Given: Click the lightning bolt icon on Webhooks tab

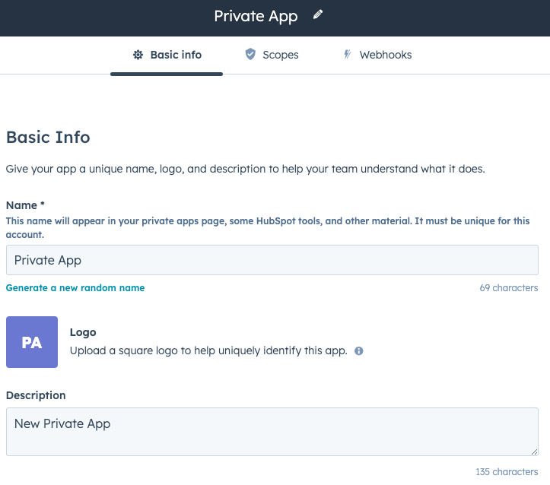Looking at the screenshot, I should pyautogui.click(x=348, y=55).
